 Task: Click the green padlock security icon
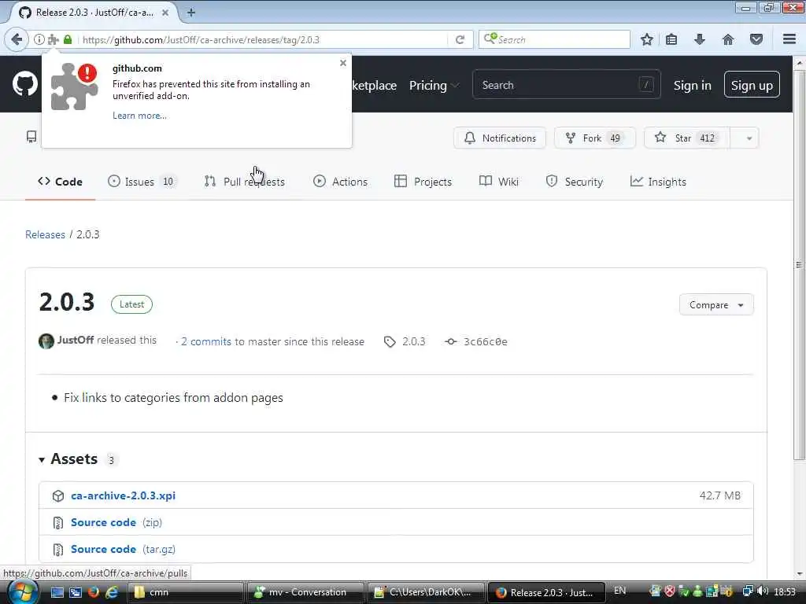tap(68, 39)
